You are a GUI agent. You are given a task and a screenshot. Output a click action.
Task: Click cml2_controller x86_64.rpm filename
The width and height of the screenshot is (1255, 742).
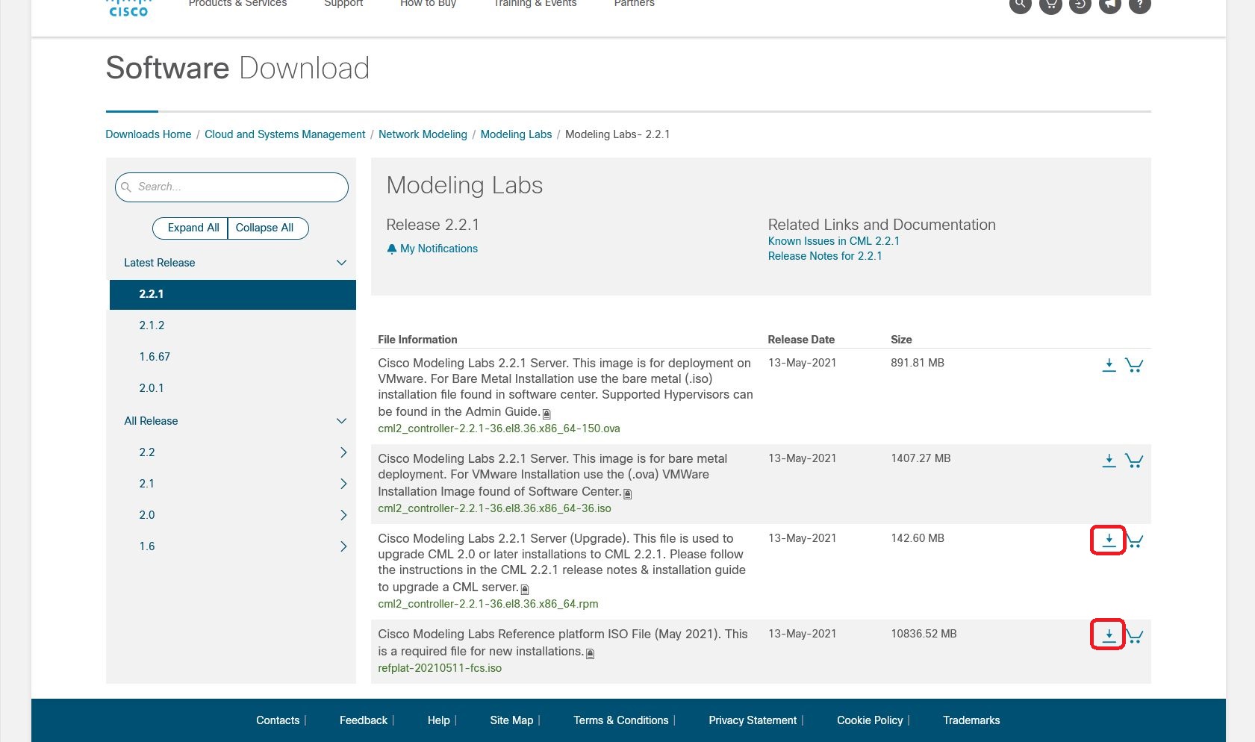coord(488,604)
